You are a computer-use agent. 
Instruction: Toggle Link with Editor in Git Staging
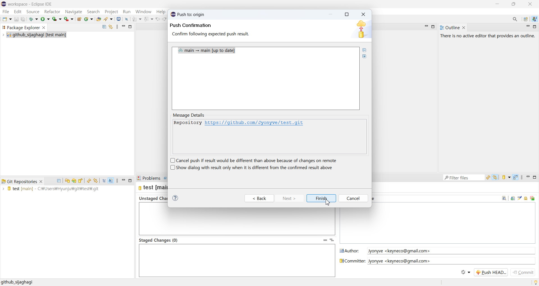[x=495, y=178]
